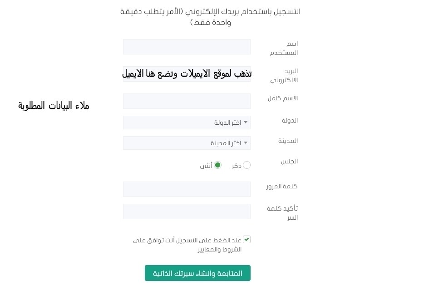The width and height of the screenshot is (424, 300).
Task: Focus the confirm password (تأكيد كلمة السر) field
Action: click(187, 211)
